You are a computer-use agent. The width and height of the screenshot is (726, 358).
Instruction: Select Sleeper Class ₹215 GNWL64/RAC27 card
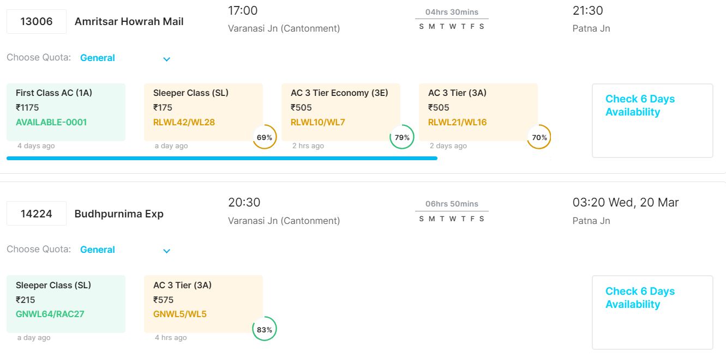click(66, 304)
